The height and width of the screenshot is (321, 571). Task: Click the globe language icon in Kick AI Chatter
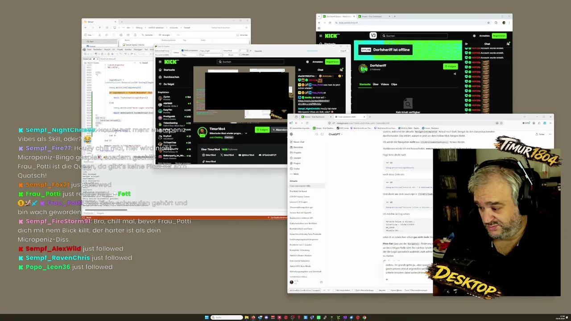[307, 62]
